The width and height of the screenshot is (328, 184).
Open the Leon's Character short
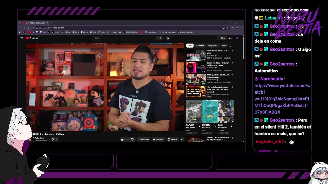click(x=226, y=111)
